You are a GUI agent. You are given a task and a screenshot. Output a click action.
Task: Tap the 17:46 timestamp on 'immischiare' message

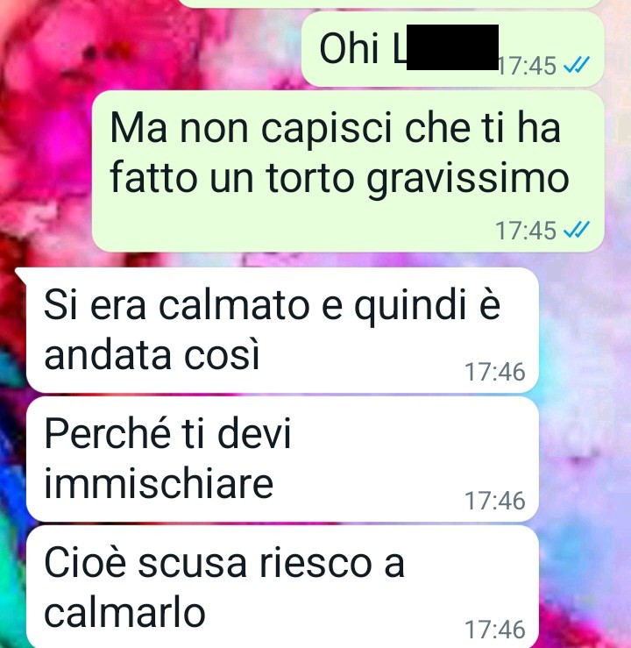[x=495, y=501]
